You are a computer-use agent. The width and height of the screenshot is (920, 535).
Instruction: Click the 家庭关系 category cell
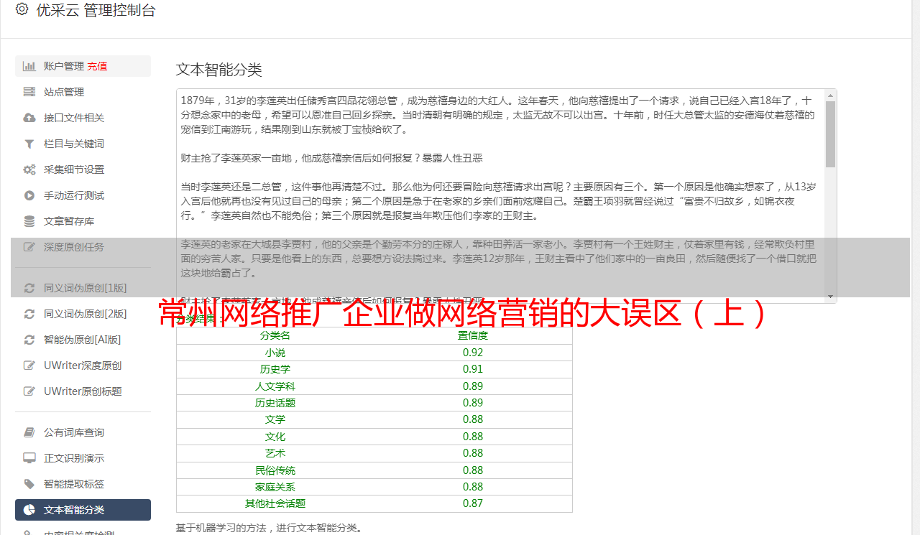(x=275, y=487)
